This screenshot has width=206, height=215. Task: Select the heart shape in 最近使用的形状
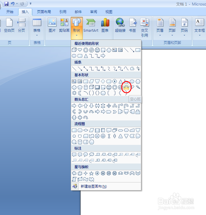tap(80, 50)
